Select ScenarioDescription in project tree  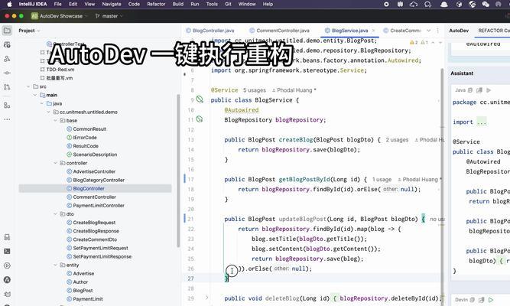(95, 155)
